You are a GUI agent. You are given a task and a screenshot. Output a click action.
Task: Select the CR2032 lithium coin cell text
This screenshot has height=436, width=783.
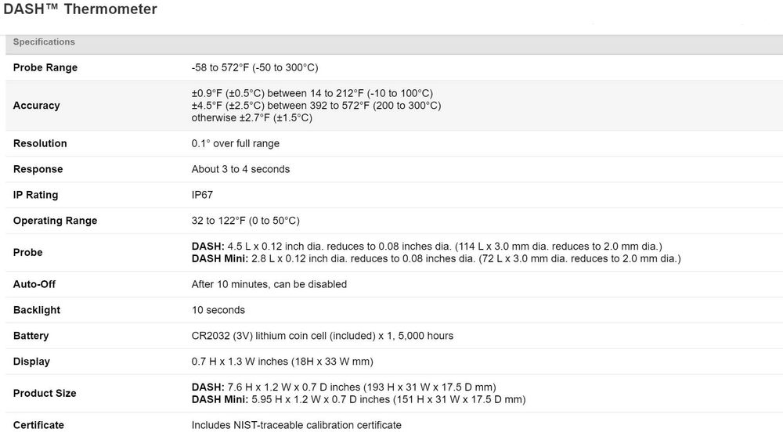pyautogui.click(x=322, y=336)
